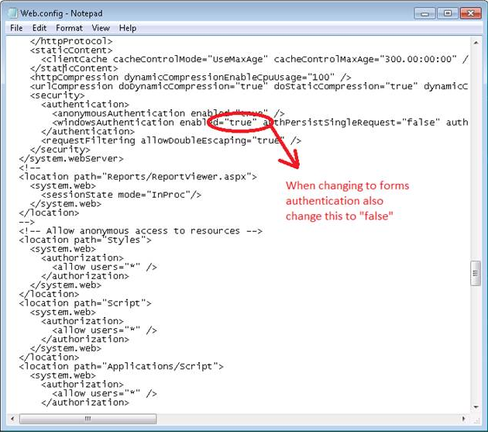The width and height of the screenshot is (488, 432).
Task: Click the </httpProtocol> line
Action: point(71,41)
